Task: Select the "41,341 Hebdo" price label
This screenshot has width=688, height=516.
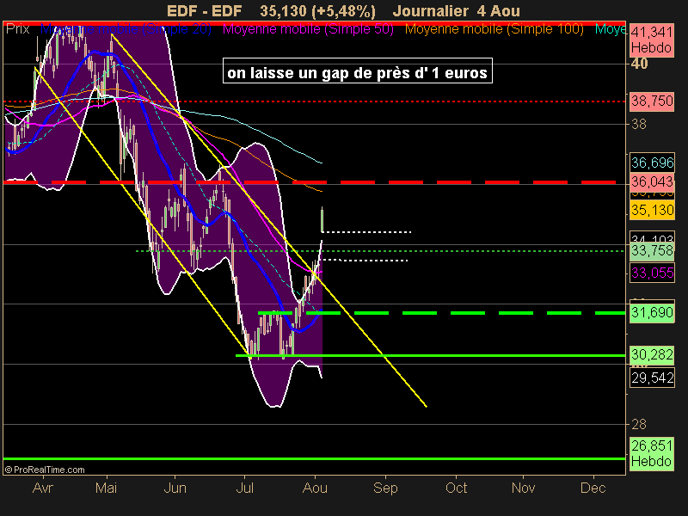Action: (652, 40)
